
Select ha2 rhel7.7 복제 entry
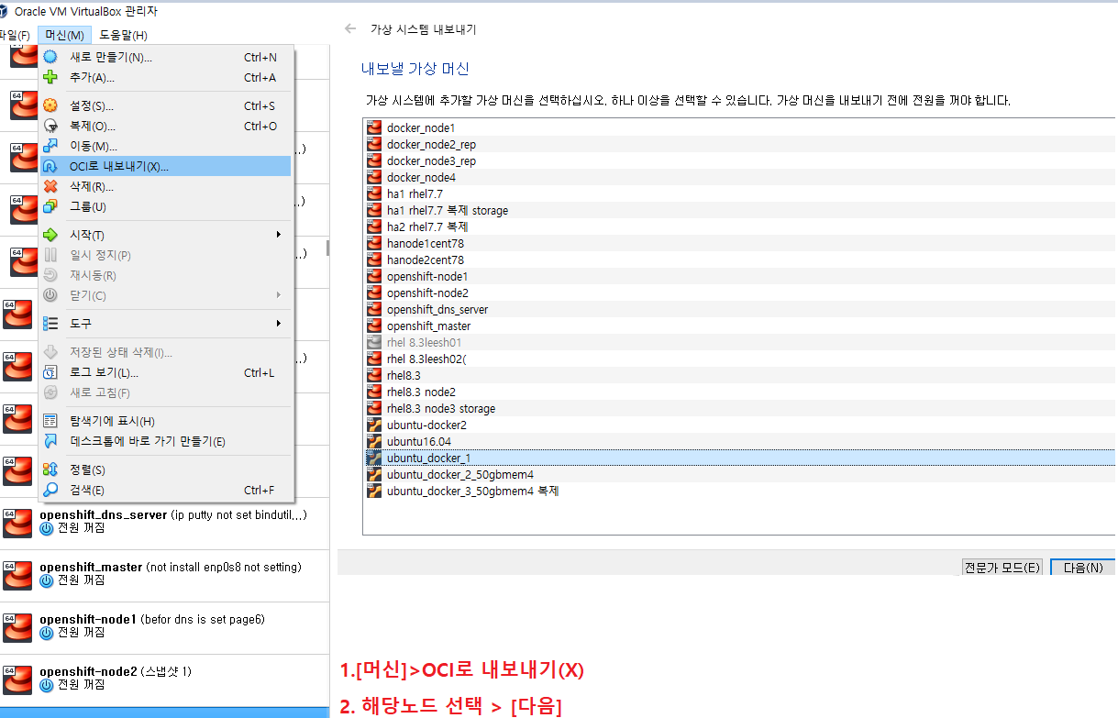coord(740,226)
